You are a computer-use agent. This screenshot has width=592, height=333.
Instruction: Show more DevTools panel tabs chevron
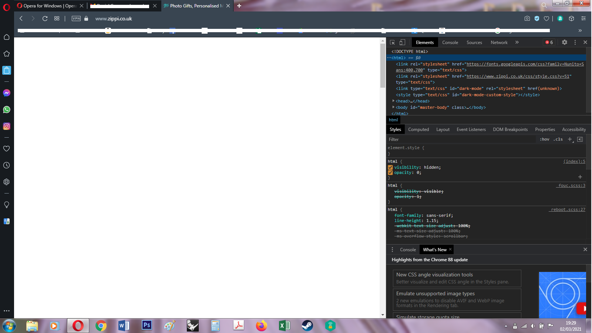[517, 43]
